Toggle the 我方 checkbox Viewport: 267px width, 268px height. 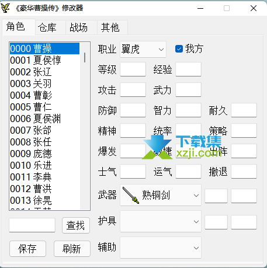click(179, 49)
